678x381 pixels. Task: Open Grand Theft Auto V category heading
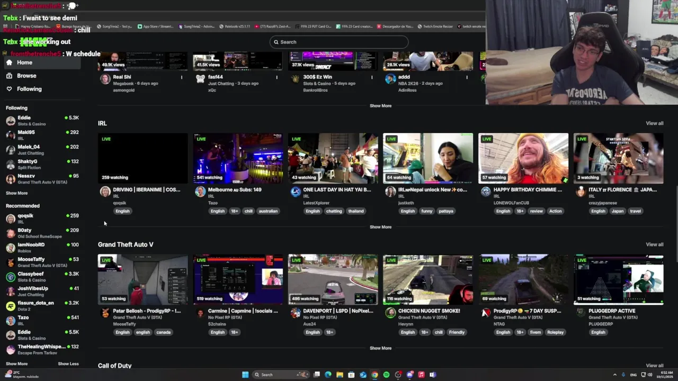[x=126, y=244]
